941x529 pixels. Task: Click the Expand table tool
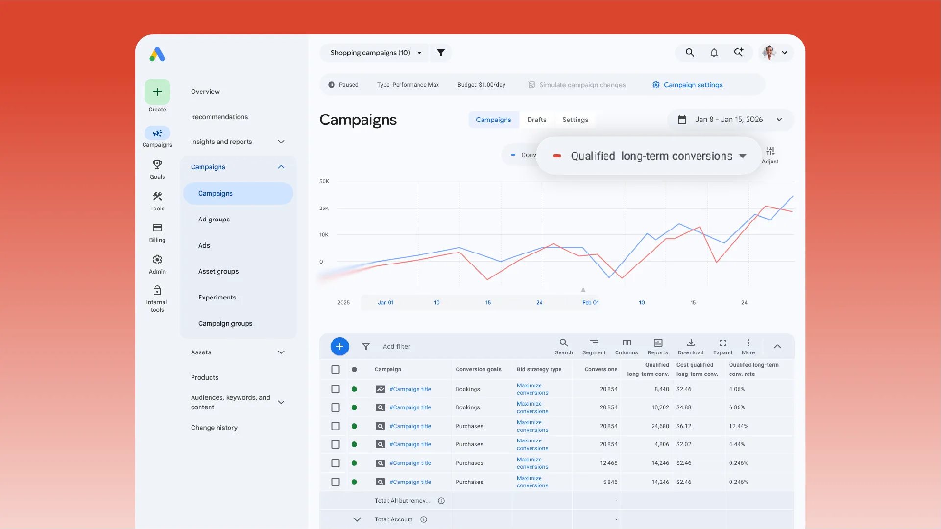point(723,346)
